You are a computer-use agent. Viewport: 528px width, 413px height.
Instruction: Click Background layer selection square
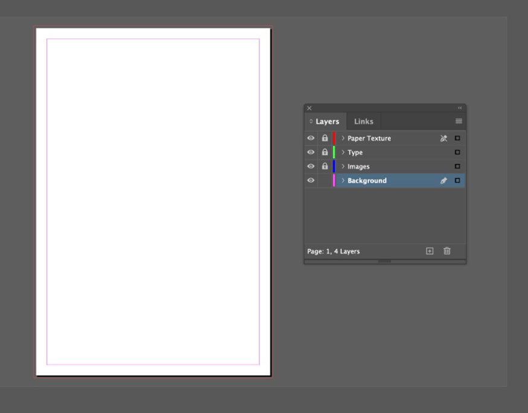coord(457,181)
